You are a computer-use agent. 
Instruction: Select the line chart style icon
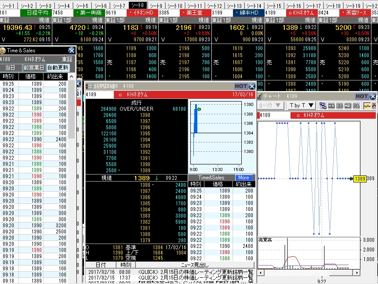tap(367, 106)
